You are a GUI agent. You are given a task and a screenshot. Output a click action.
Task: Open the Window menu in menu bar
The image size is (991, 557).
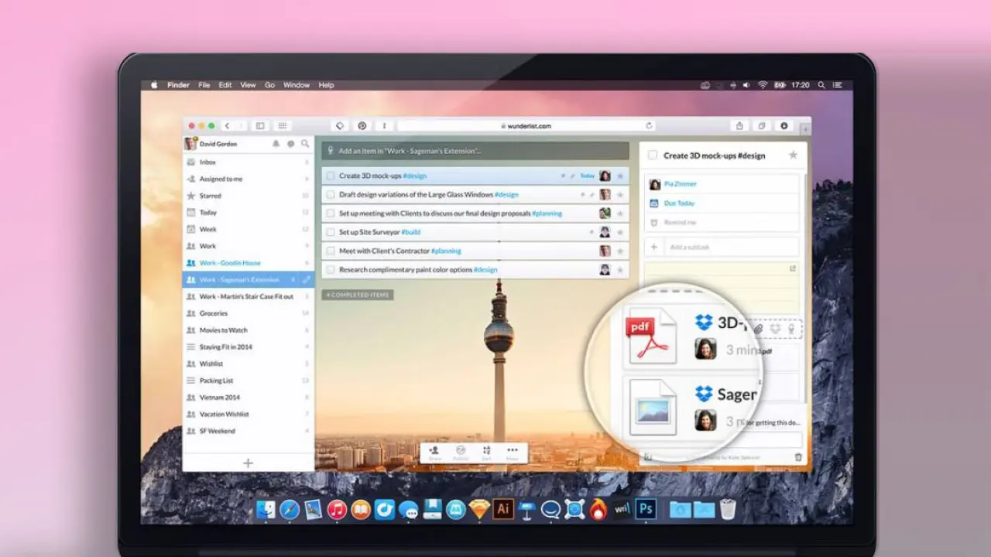click(x=296, y=85)
